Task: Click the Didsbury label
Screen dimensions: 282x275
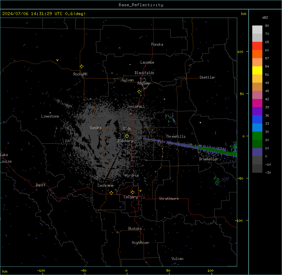Action: pyautogui.click(x=125, y=141)
